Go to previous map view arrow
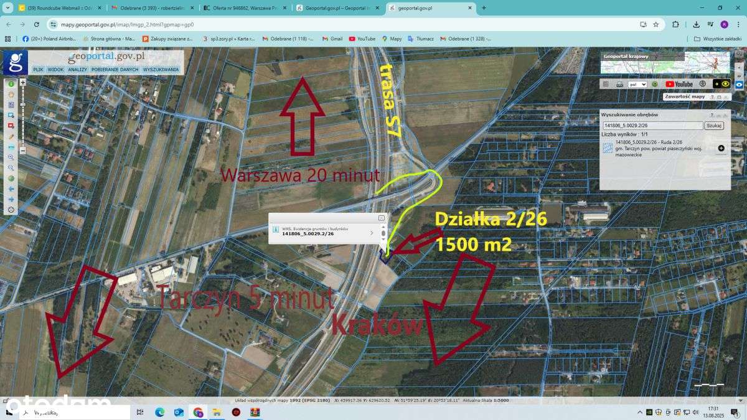This screenshot has width=747, height=420. click(x=11, y=189)
